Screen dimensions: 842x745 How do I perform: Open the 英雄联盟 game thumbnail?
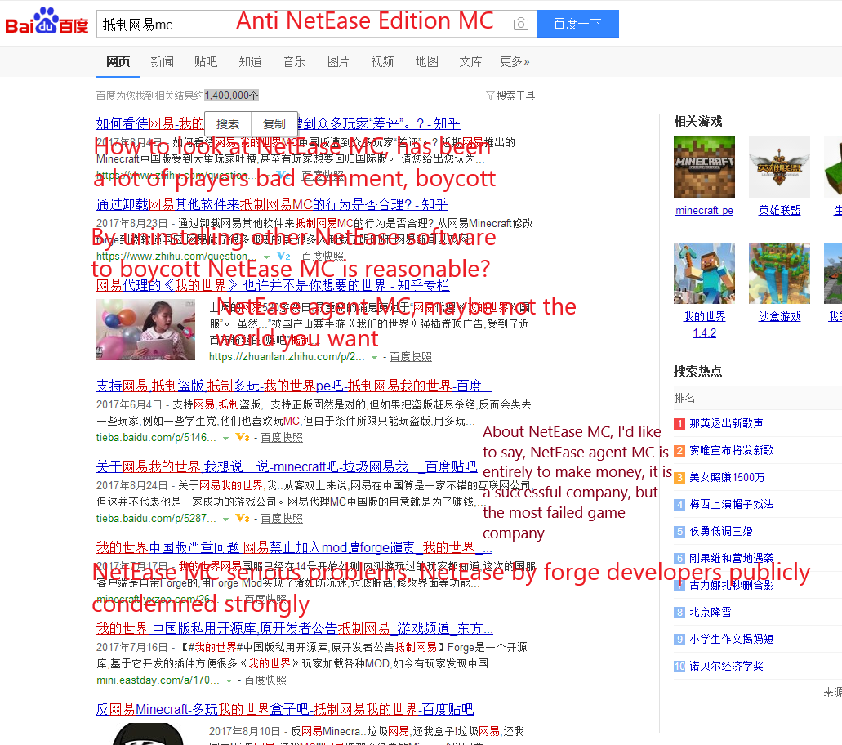click(779, 167)
